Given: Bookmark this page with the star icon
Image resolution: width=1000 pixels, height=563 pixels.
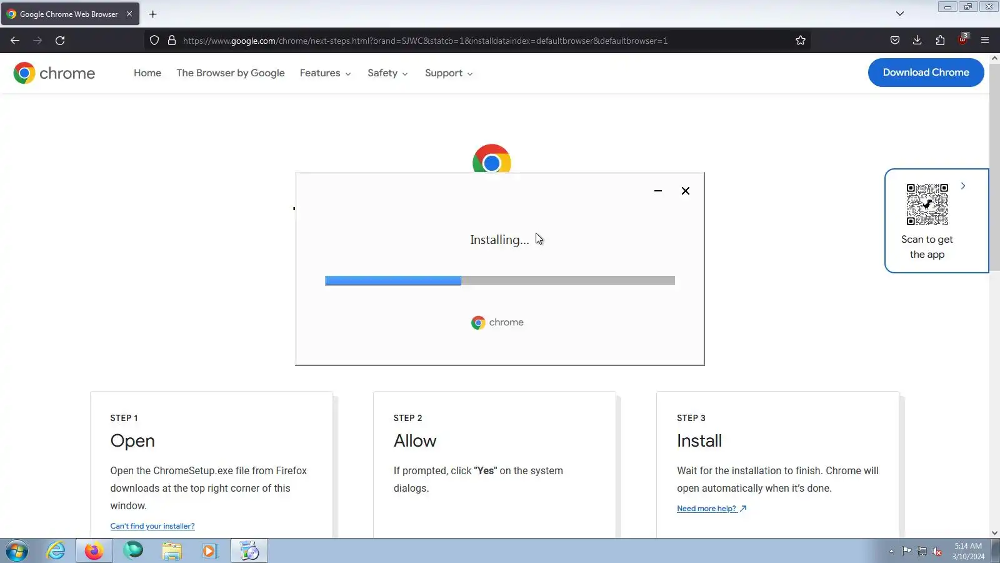Looking at the screenshot, I should (801, 41).
